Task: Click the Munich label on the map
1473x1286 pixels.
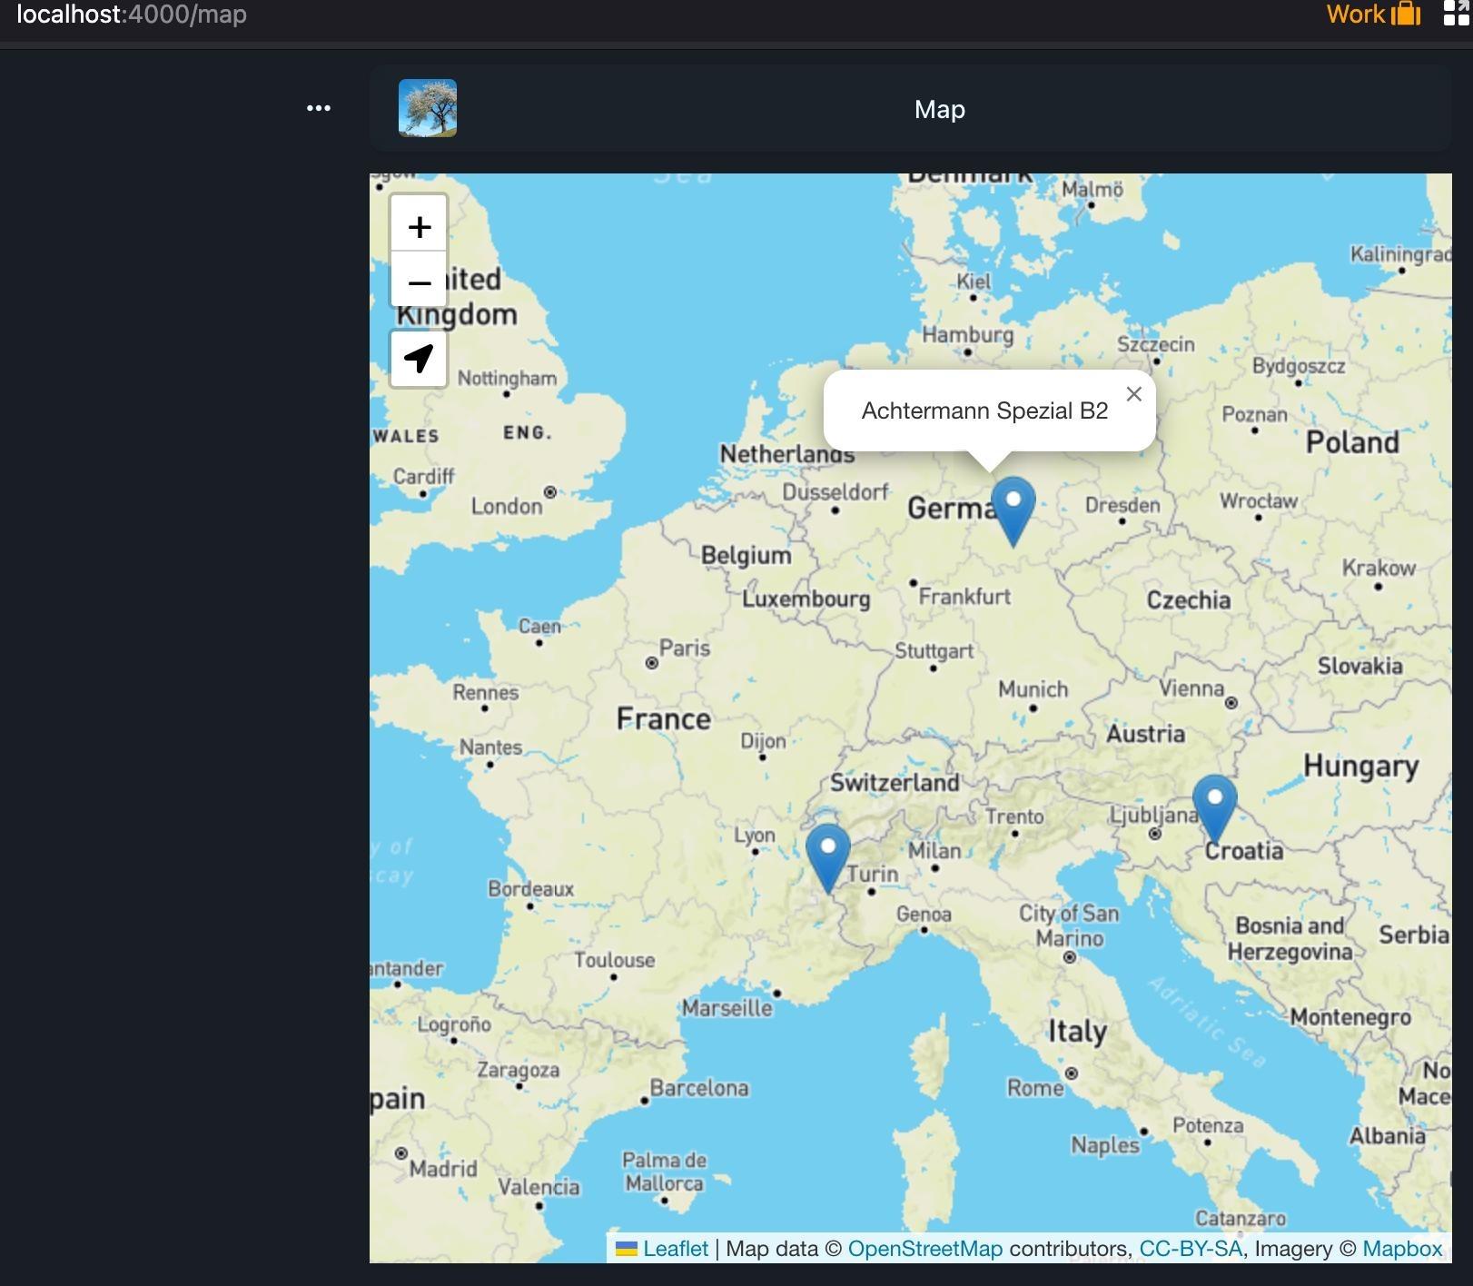Action: tap(1033, 689)
